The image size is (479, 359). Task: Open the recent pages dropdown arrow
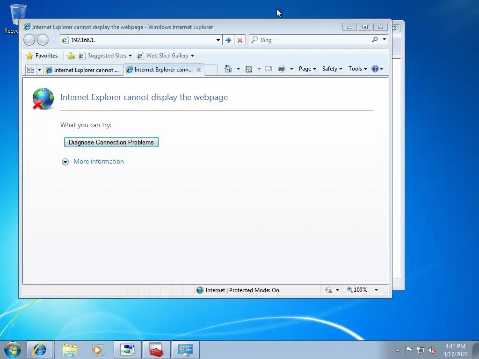pos(53,40)
